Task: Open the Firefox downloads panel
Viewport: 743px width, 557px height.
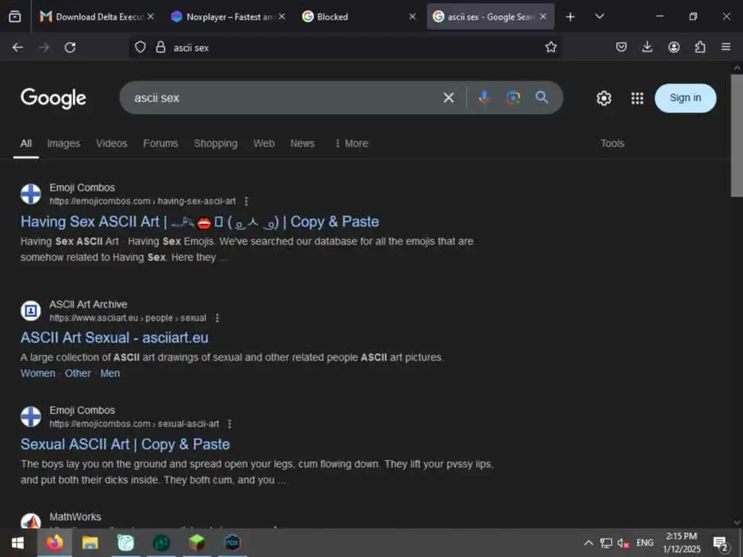Action: click(647, 47)
